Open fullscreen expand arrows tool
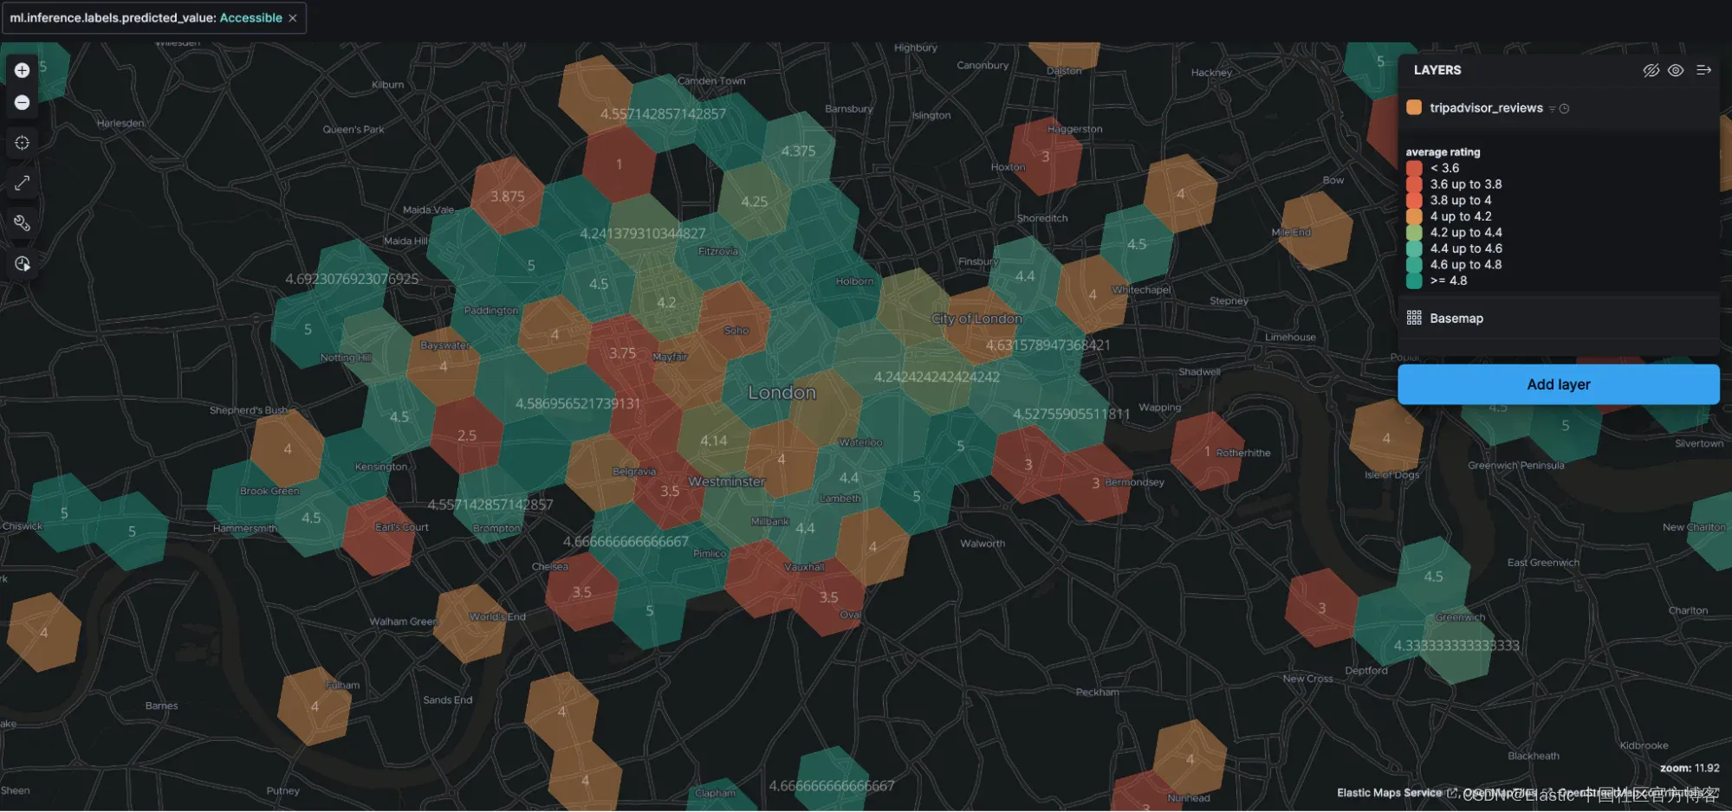 23,183
